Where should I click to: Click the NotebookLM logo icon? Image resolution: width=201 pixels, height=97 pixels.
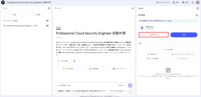[3, 2]
